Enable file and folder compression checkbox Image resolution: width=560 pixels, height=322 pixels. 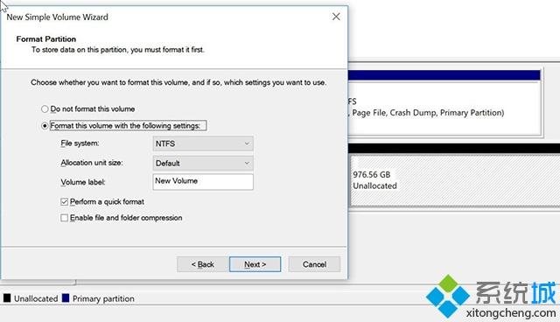coord(64,218)
